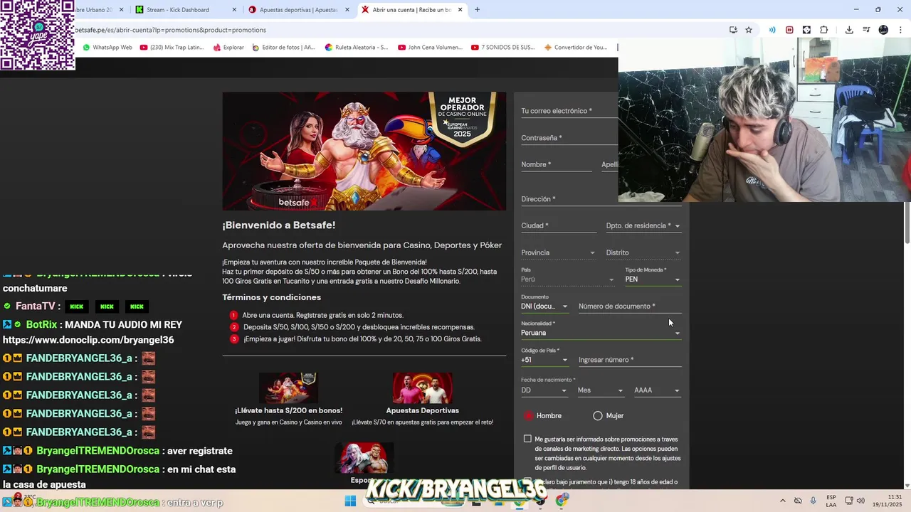The width and height of the screenshot is (911, 512).
Task: Focus the Nombre field
Action: pos(557,164)
